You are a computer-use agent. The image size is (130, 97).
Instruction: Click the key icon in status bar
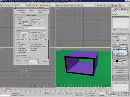coord(87,94)
